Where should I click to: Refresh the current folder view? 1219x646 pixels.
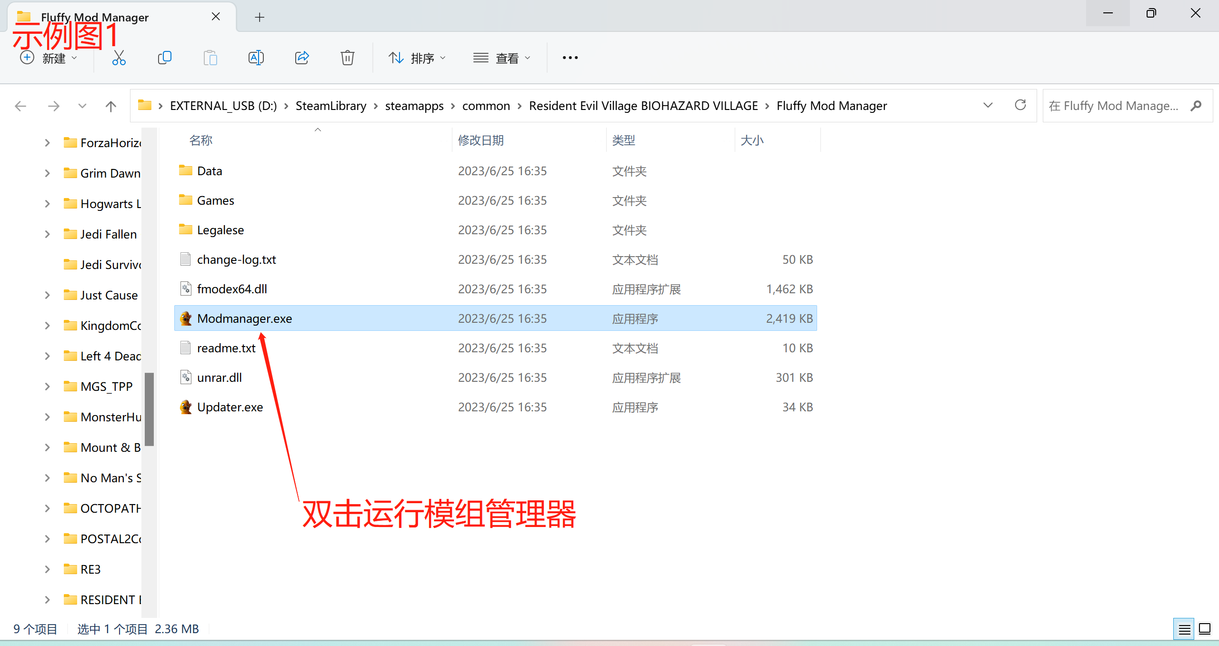coord(1020,105)
